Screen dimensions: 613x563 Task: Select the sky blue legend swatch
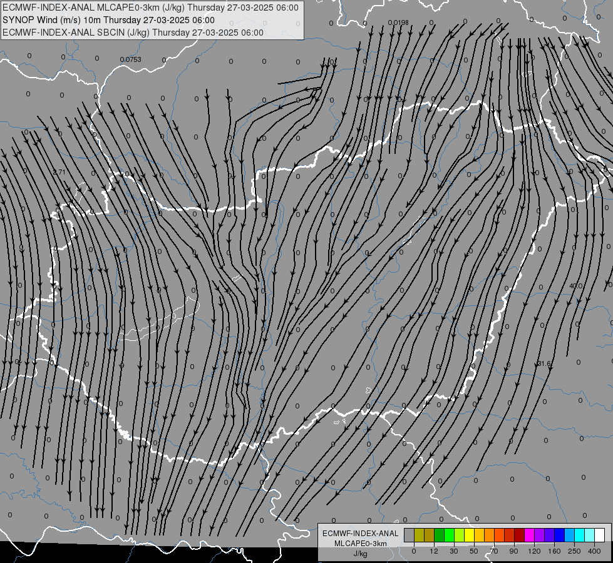tap(570, 535)
